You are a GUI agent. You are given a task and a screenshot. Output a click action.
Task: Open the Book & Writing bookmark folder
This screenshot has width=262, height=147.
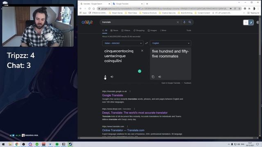click(185, 13)
